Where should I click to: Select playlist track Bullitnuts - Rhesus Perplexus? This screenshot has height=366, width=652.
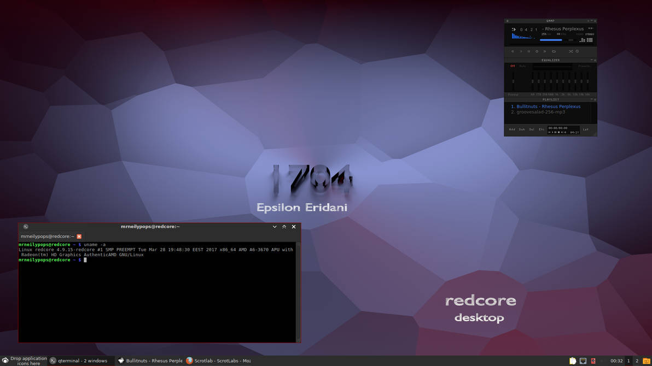[x=545, y=107]
